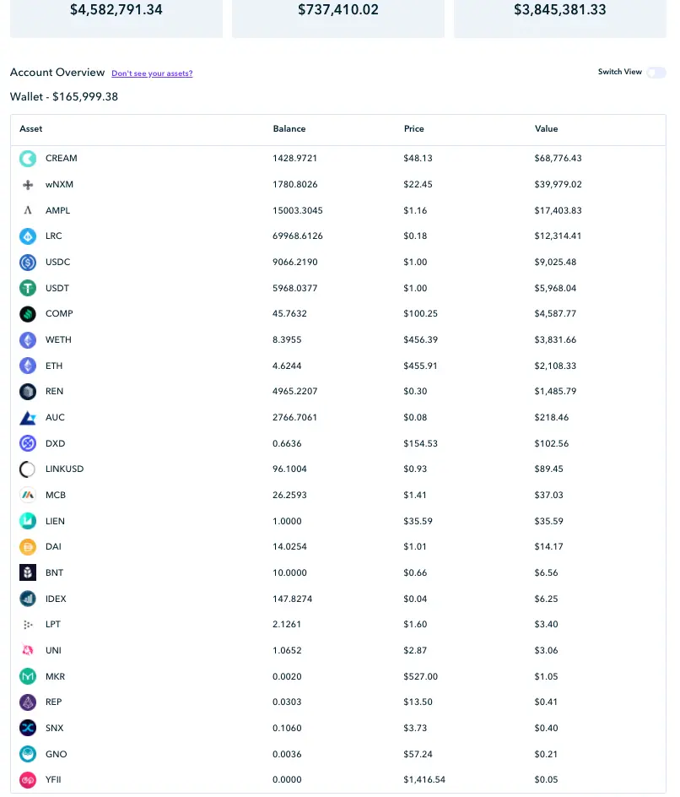This screenshot has width=680, height=797.
Task: Click the BNT Bancor icon
Action: 28,572
